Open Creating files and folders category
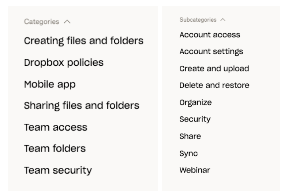Image resolution: width=288 pixels, height=196 pixels. (x=83, y=41)
